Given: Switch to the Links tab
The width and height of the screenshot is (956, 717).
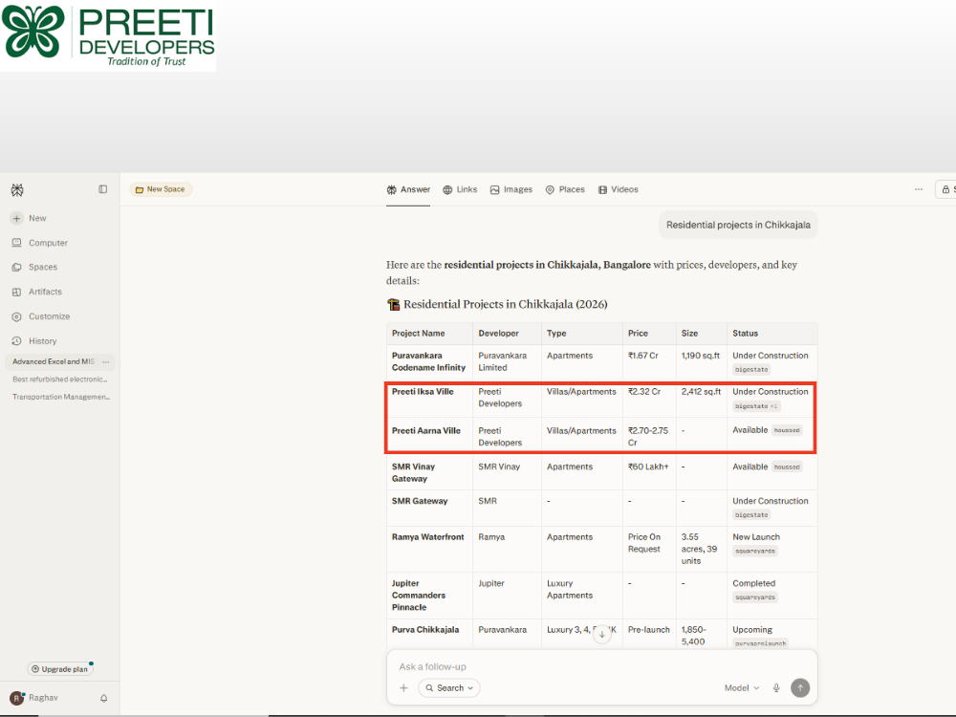Looking at the screenshot, I should click(x=460, y=189).
